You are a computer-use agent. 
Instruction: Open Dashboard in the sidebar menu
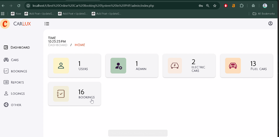(20, 47)
